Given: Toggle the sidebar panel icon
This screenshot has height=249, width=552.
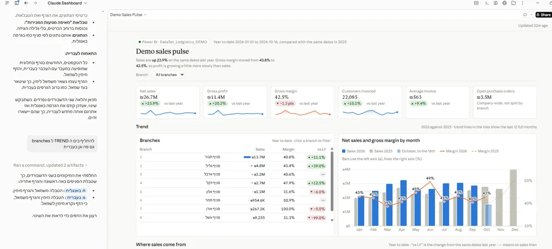Looking at the screenshot, I should (17, 3).
